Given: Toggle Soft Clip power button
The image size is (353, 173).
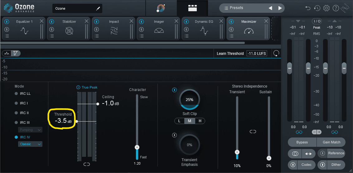Looking at the screenshot, I should click(175, 90).
